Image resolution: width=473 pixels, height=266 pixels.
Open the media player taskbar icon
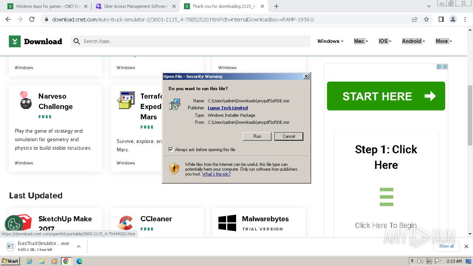click(x=54, y=261)
